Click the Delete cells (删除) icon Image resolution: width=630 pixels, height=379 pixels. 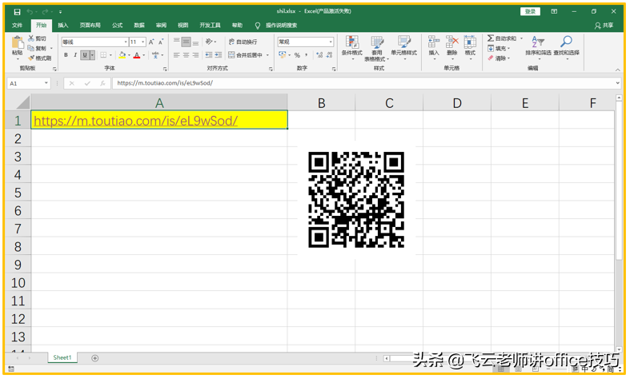[x=452, y=42]
